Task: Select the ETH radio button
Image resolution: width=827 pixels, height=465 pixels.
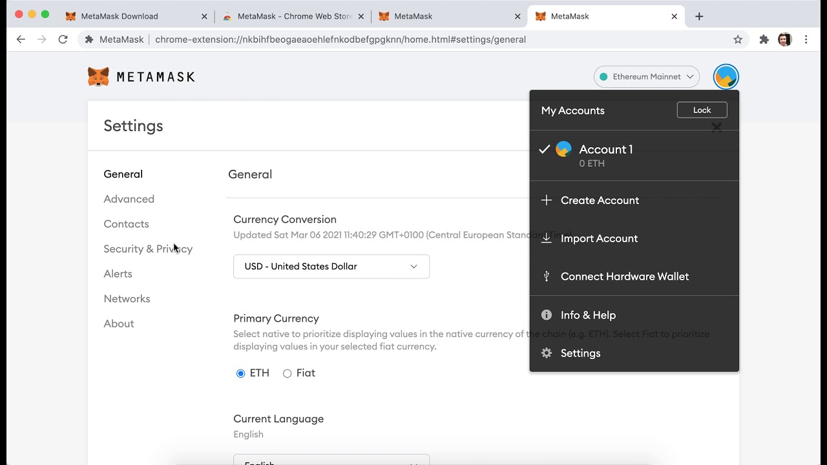Action: coord(241,373)
